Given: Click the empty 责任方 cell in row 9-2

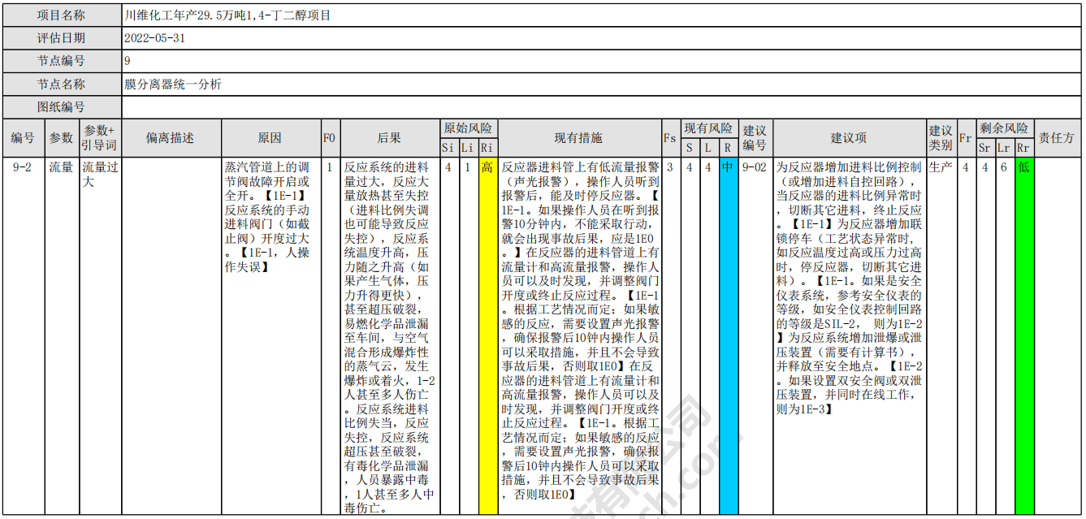Looking at the screenshot, I should click(x=1058, y=336).
